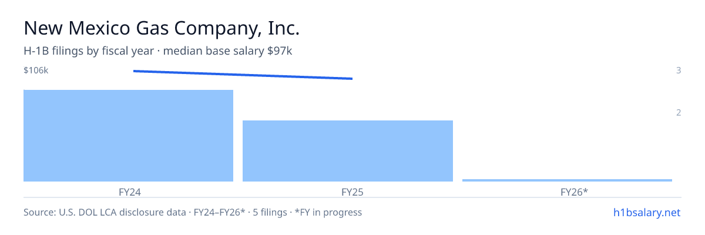Click the subtitle with median base salary $97k
Viewport: 705px width, 235px height.
coord(158,51)
